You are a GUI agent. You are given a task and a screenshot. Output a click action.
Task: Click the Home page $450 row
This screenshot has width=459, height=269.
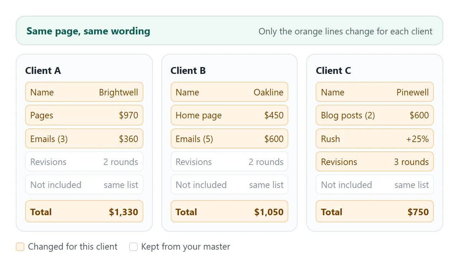(x=229, y=115)
